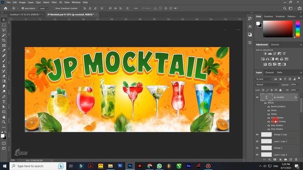The image size is (303, 170).
Task: Open Adobe Illustrator from the taskbar
Action: tap(140, 166)
